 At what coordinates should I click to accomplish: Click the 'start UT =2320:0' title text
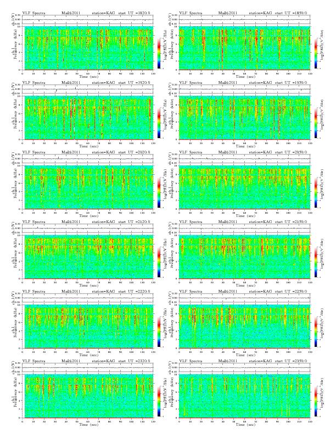[134, 361]
